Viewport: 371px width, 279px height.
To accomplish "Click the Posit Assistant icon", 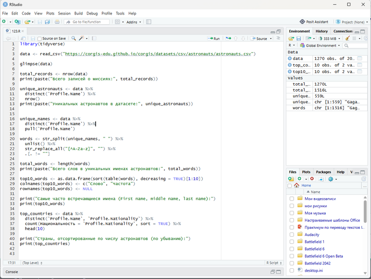I will [x=302, y=22].
